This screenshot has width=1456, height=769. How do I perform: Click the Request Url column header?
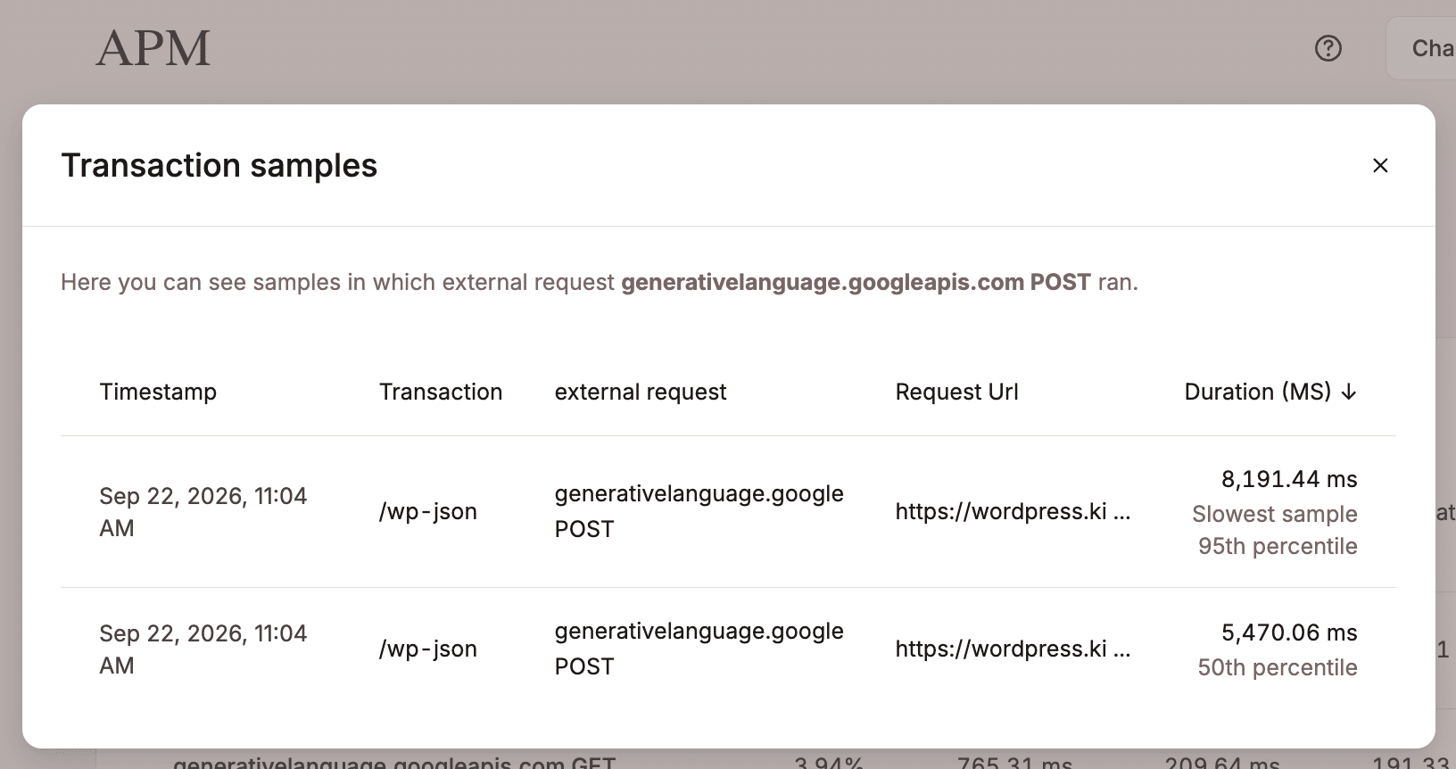click(x=956, y=392)
